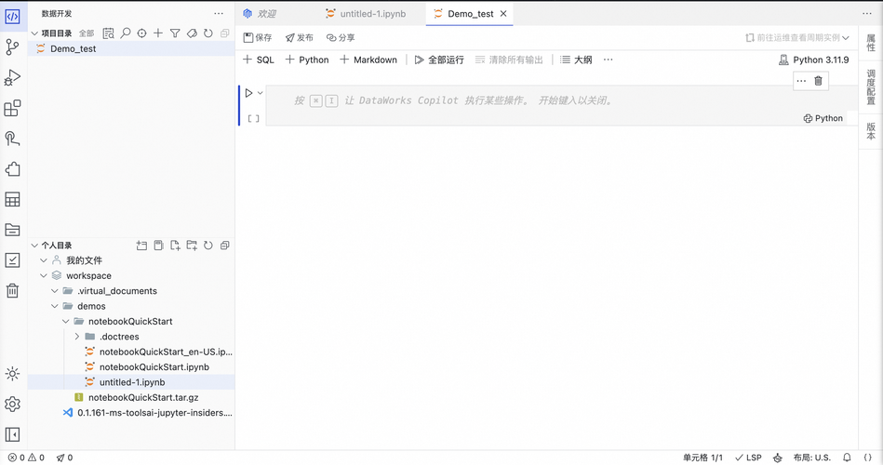883x465 pixels.
Task: Open the checklist task sidebar icon
Action: (12, 260)
